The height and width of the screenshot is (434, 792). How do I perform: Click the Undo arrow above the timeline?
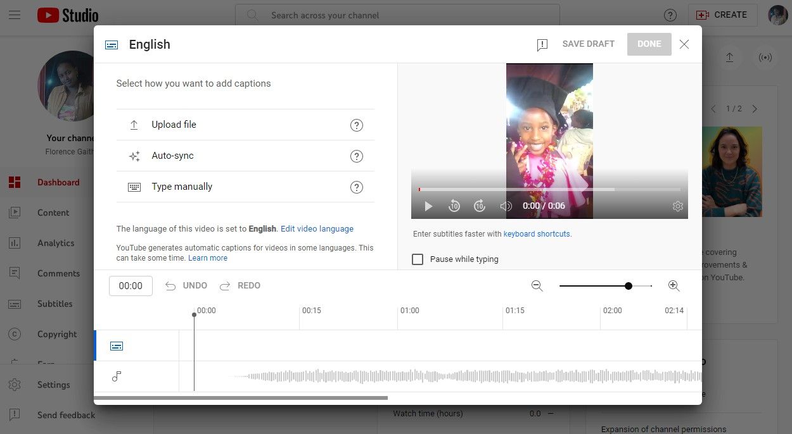(x=170, y=285)
